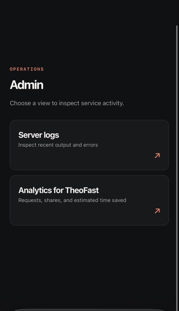Click the arrow icon on Server logs card

point(157,155)
